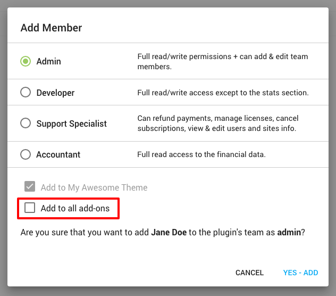
Task: Click the 'Add Member' dialog title
Action: click(x=51, y=28)
